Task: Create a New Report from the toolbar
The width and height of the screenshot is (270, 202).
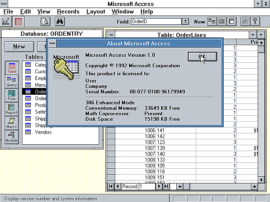Action: click(232, 21)
